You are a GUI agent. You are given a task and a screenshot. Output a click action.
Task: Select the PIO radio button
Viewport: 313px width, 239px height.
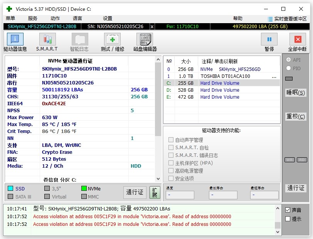(x=288, y=68)
